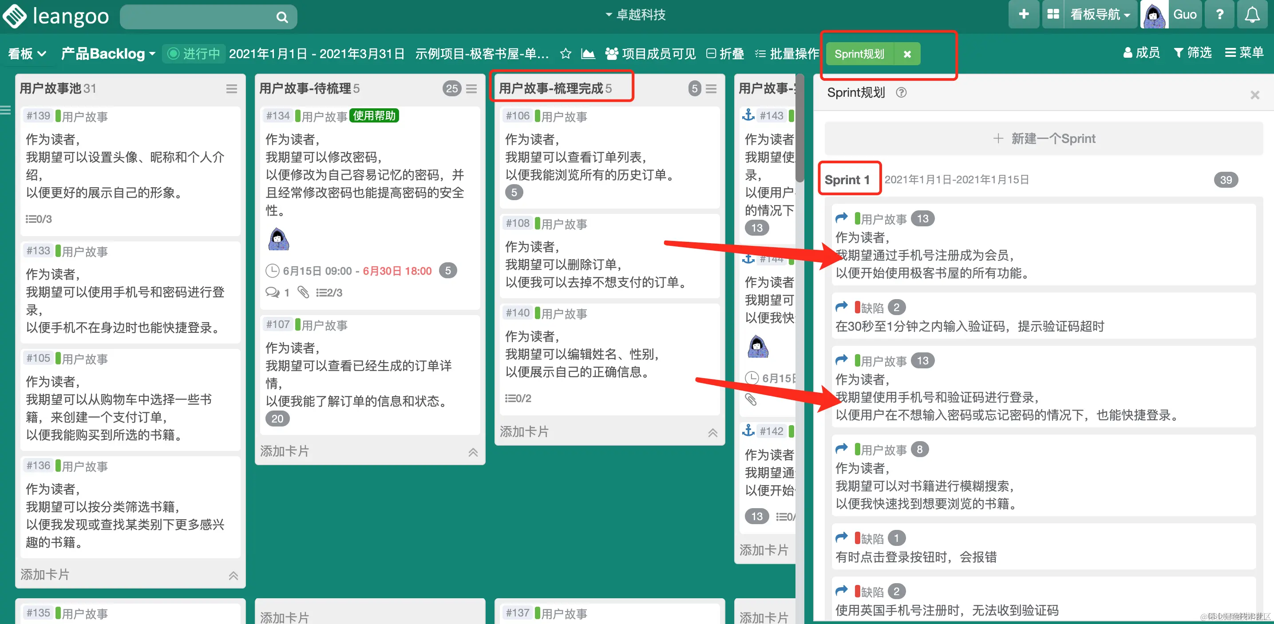Expand the 看板 dropdown
The width and height of the screenshot is (1274, 624).
point(27,53)
